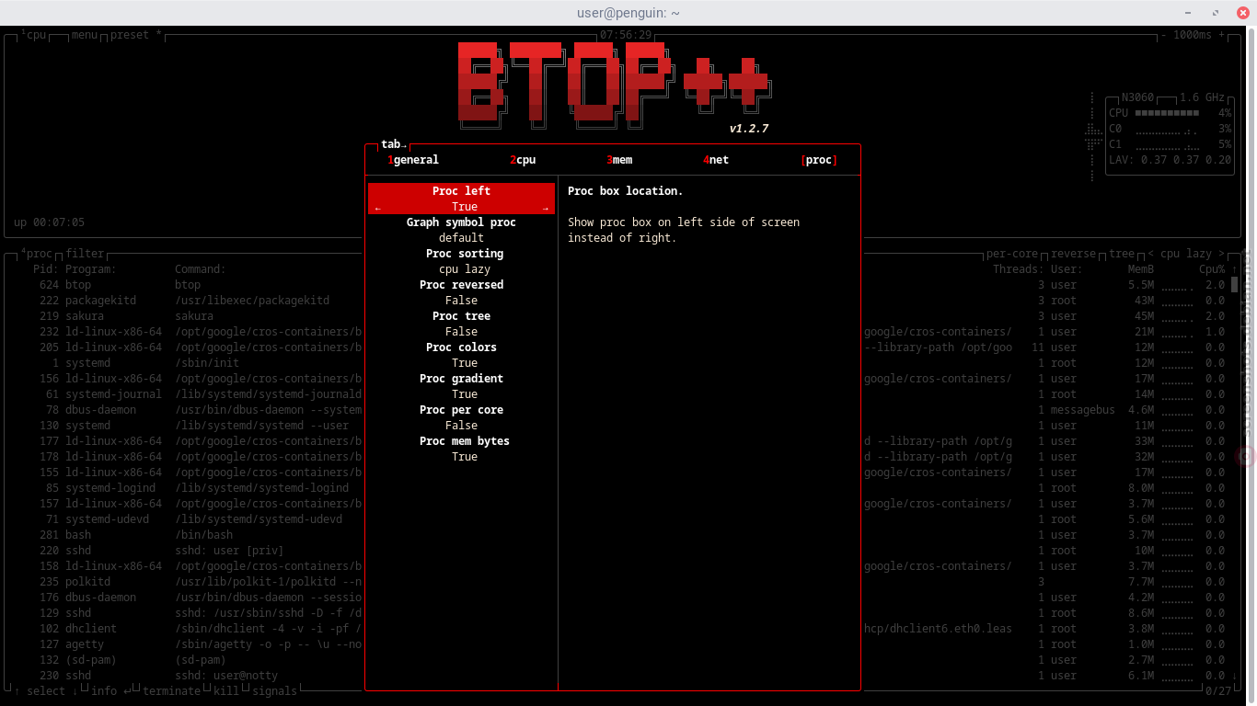The width and height of the screenshot is (1257, 706).
Task: Click the uptime text up 00:07:05
Action: [x=50, y=222]
